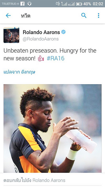Tap the Facebook notification icon in status bar

coord(22,4)
